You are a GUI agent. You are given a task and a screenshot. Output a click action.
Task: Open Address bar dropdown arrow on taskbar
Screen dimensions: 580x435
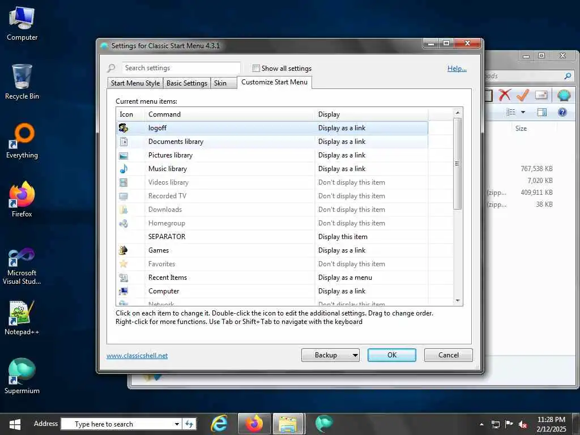(x=177, y=424)
